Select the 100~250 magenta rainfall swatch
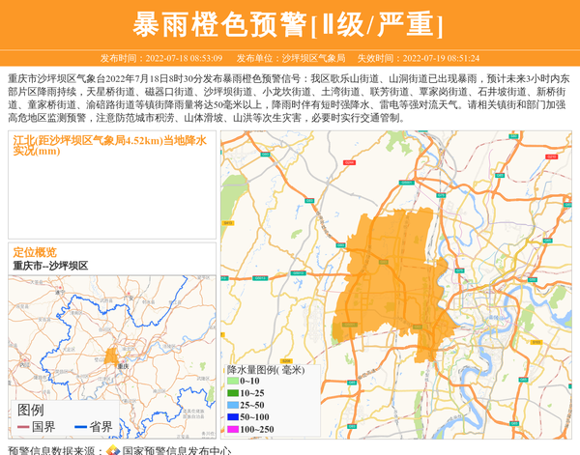The height and width of the screenshot is (455, 580). (x=232, y=428)
